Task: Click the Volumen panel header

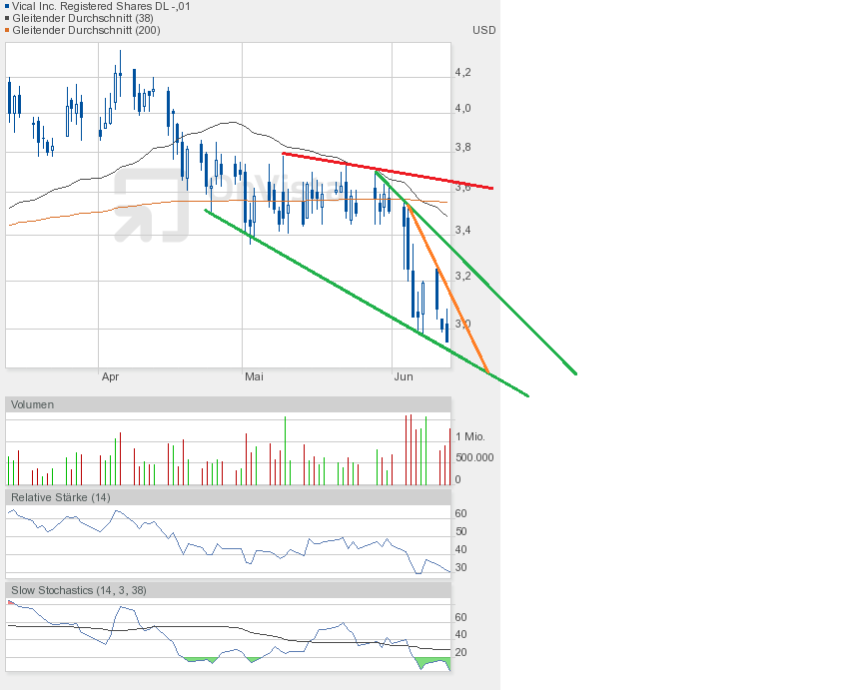Action: pyautogui.click(x=228, y=404)
